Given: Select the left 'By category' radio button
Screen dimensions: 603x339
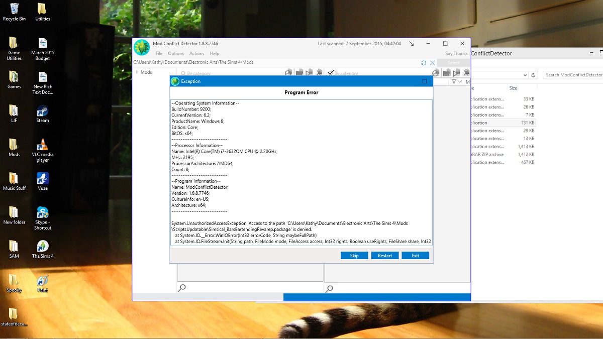Looking at the screenshot, I should pos(183,73).
